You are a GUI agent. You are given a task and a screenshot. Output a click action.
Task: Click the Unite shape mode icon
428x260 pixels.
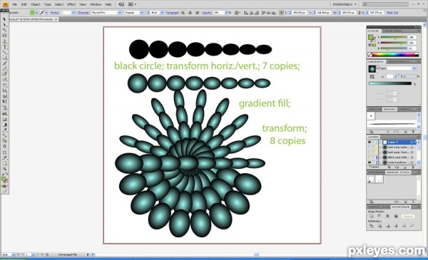click(x=371, y=216)
